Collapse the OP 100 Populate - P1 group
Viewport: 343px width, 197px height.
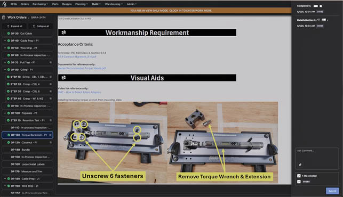[x=5, y=113]
